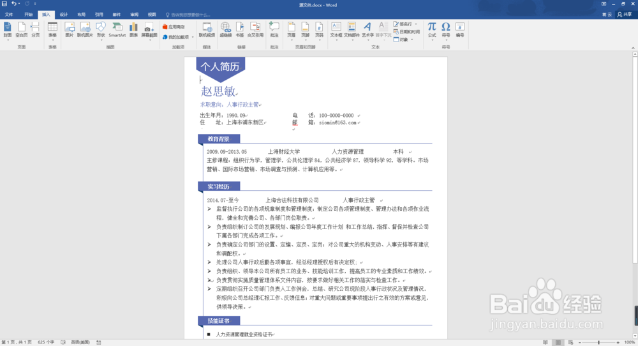Open the 形状 (Shapes) gallery
The height and width of the screenshot is (346, 638).
[101, 31]
